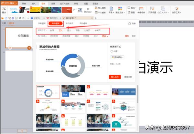Apply the yellow and black design template
Image resolution: width=194 pixels, height=134 pixels.
point(35,10)
